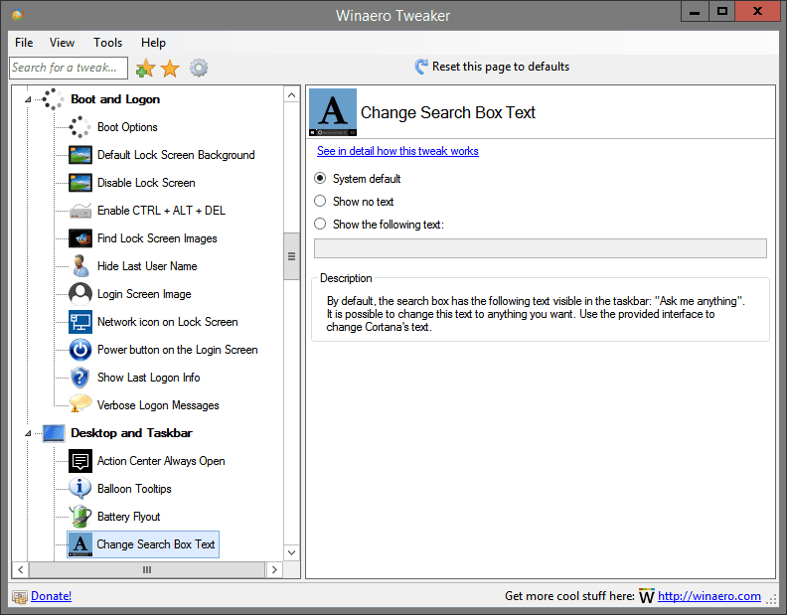The height and width of the screenshot is (615, 787).
Task: Click Default Lock Screen Background landscape icon
Action: click(80, 155)
